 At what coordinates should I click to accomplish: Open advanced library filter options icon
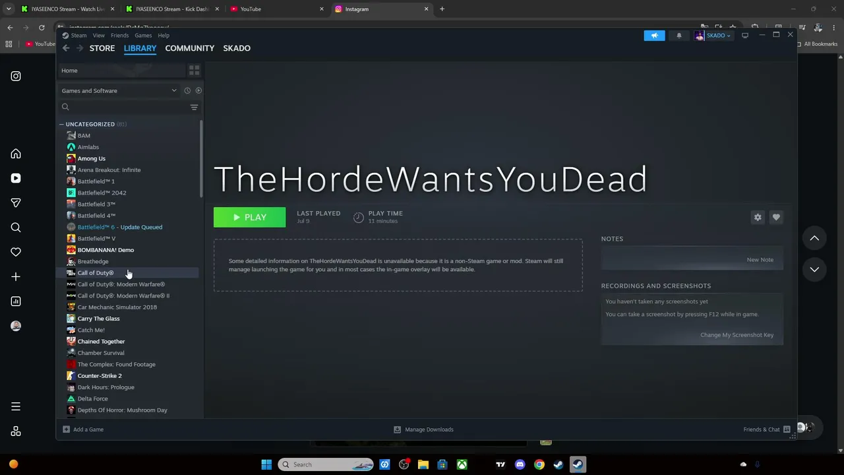(x=194, y=107)
